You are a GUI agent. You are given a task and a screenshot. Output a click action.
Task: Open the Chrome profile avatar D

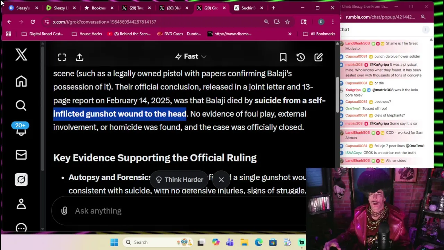(x=321, y=22)
